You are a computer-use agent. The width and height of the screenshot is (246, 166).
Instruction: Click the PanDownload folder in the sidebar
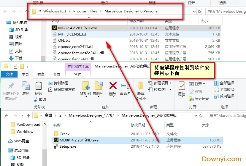pos(28,124)
